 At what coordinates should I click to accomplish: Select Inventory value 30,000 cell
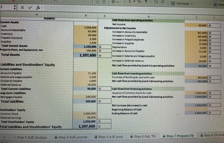(x=86, y=35)
